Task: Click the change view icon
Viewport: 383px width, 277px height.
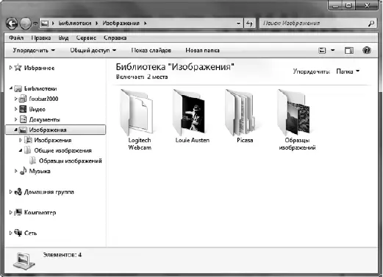Action: coord(322,50)
